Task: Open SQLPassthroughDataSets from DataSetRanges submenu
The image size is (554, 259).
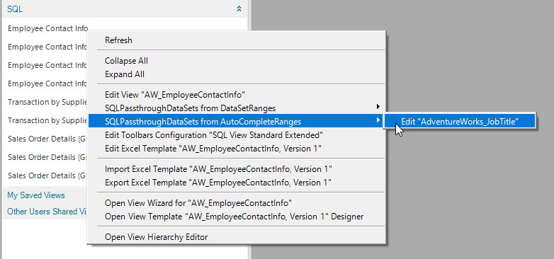Action: click(x=236, y=108)
